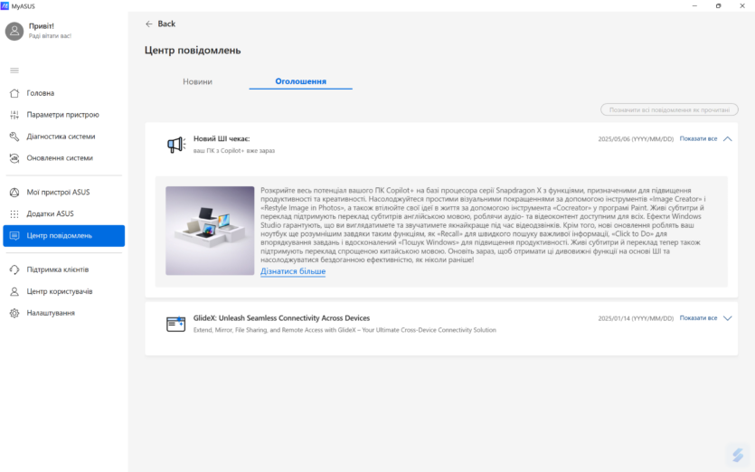755x472 pixels.
Task: Open Параметри пристрою in sidebar
Action: point(63,115)
